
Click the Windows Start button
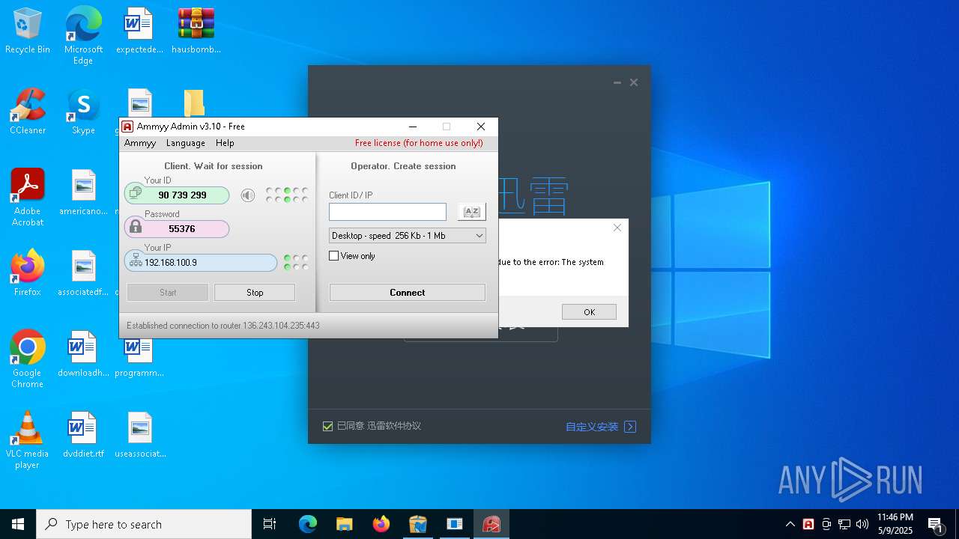[18, 524]
